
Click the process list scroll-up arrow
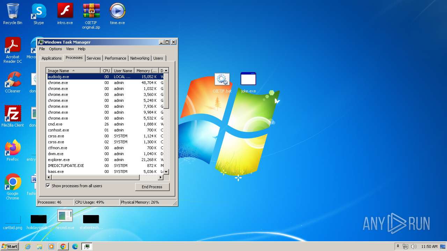pyautogui.click(x=166, y=71)
